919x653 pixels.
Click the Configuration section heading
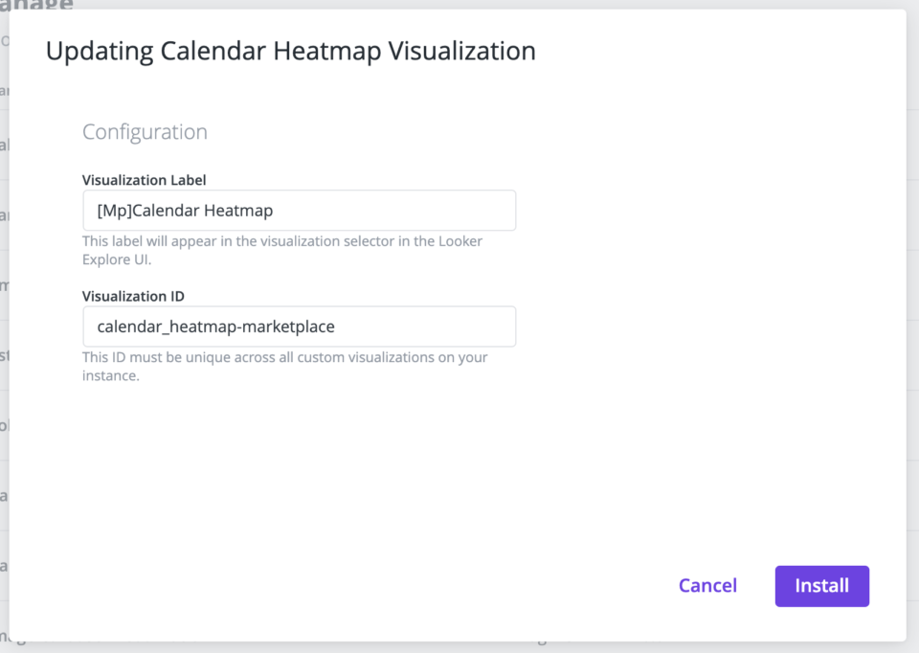coord(145,131)
